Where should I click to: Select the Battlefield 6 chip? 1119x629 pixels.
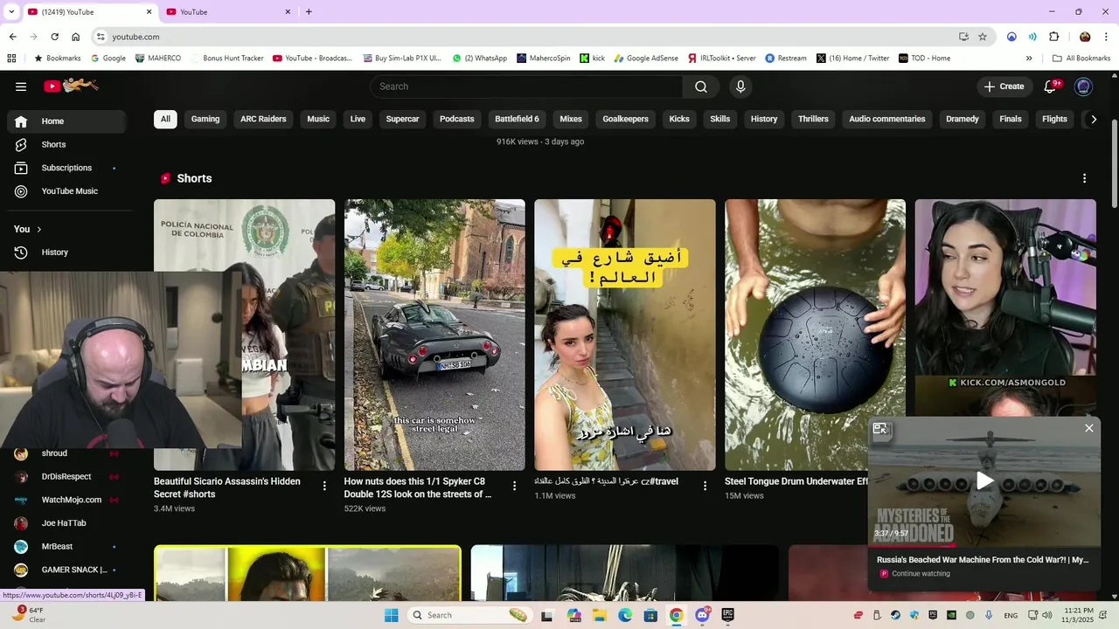(517, 119)
